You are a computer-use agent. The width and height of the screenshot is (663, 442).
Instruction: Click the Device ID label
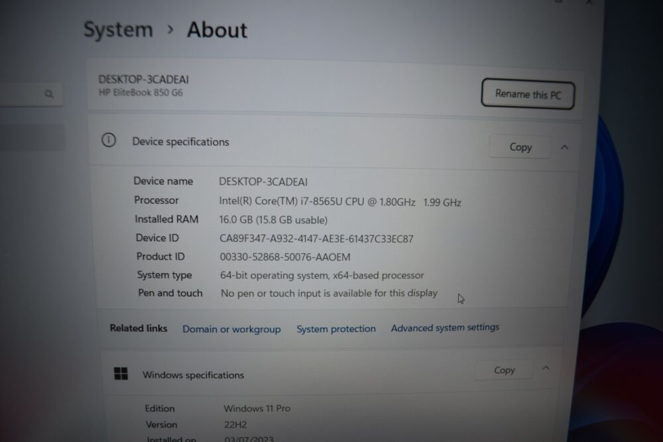click(x=157, y=238)
